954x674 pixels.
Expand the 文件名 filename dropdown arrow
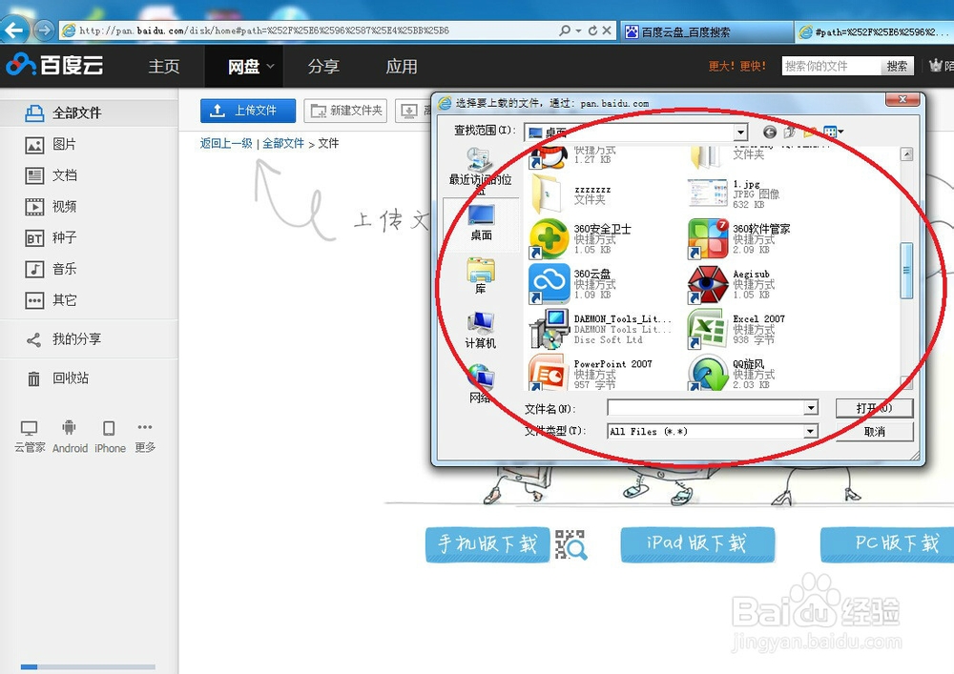coord(810,408)
